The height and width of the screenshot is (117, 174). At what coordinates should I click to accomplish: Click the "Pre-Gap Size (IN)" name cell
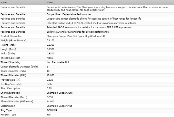(x=10, y=80)
